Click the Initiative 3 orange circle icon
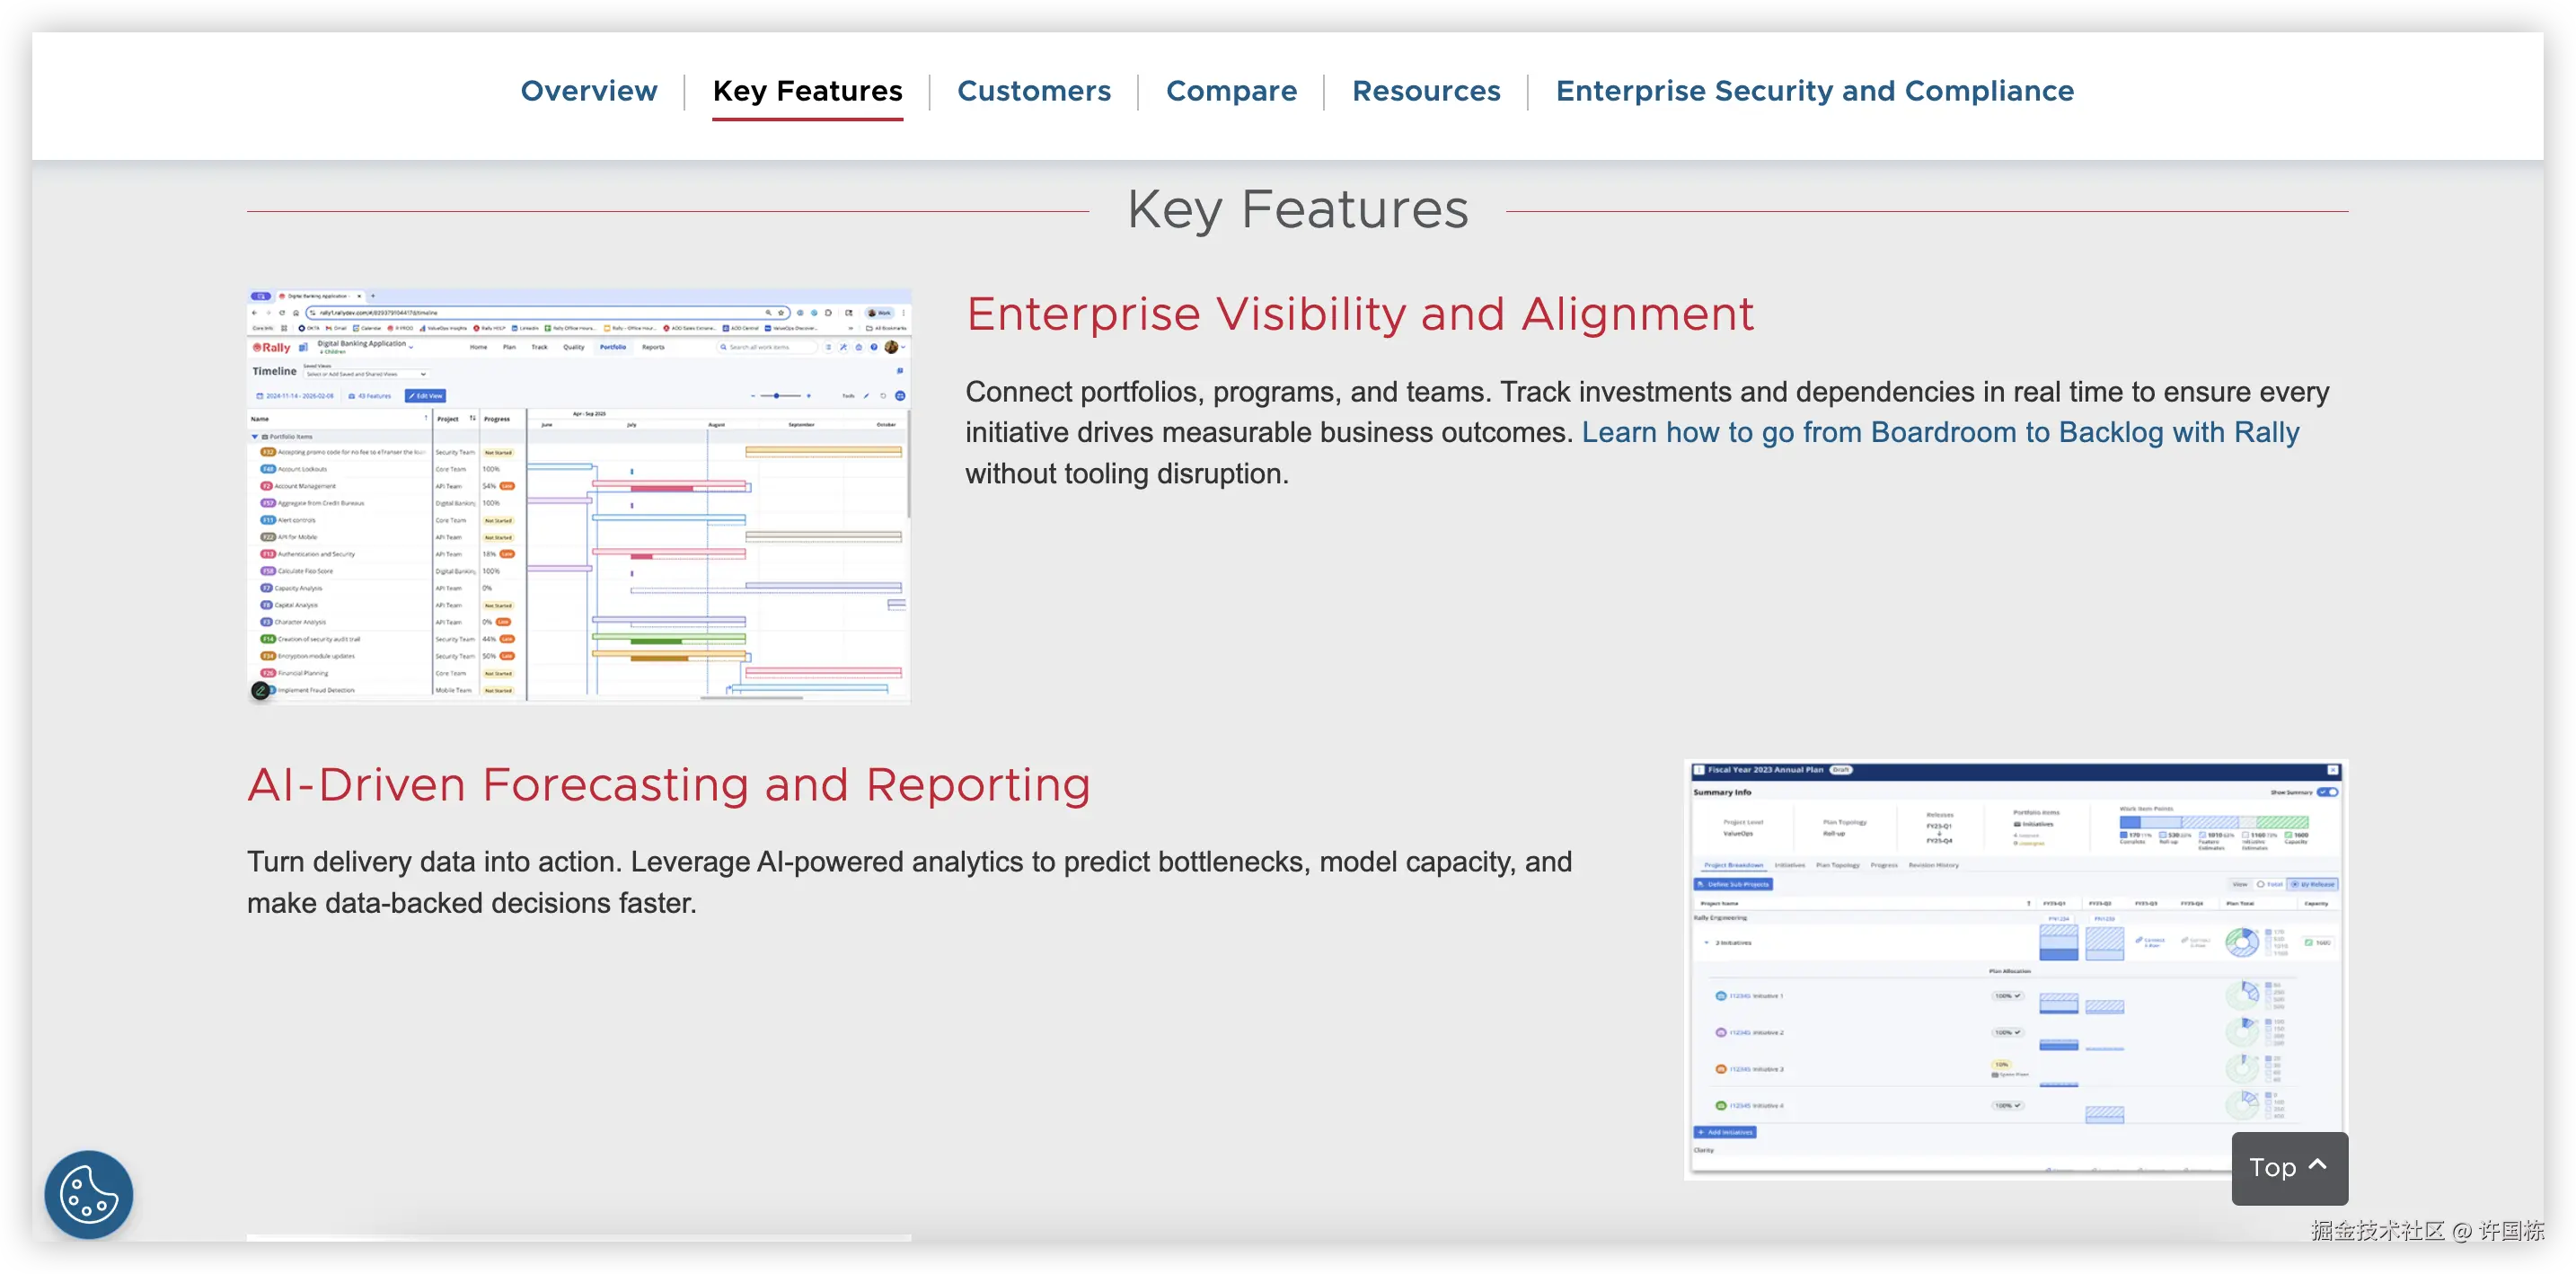This screenshot has height=1274, width=2576. tap(1720, 1069)
